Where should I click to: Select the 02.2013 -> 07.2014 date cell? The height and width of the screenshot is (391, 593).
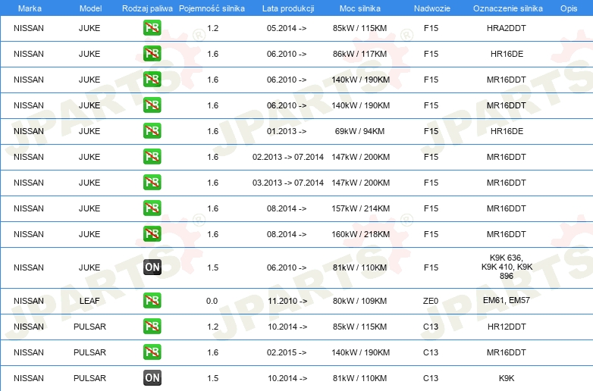click(x=288, y=157)
